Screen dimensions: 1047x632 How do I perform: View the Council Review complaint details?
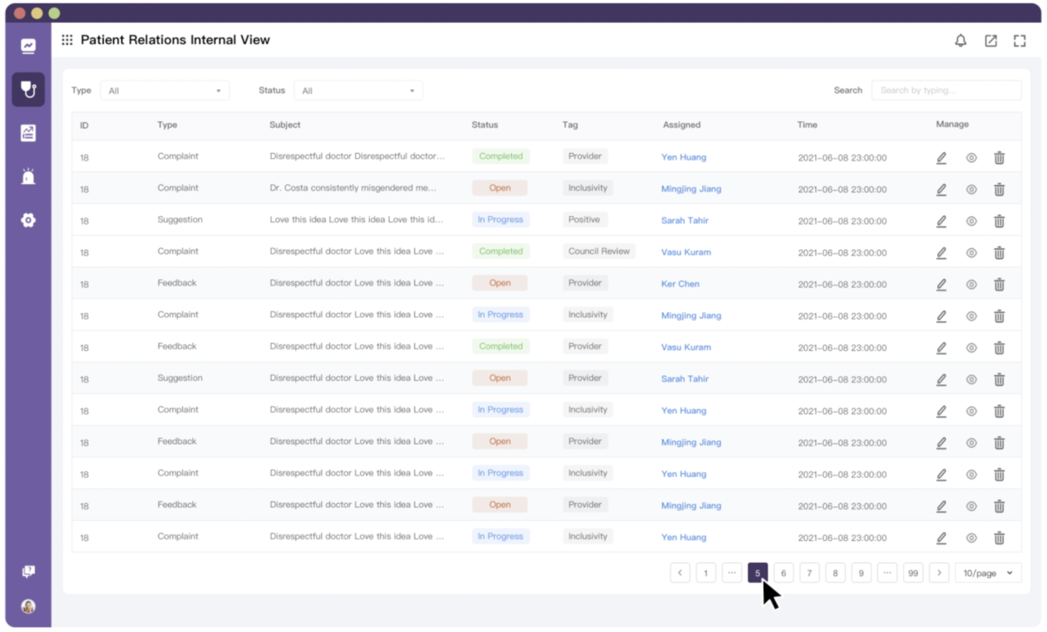click(x=971, y=253)
